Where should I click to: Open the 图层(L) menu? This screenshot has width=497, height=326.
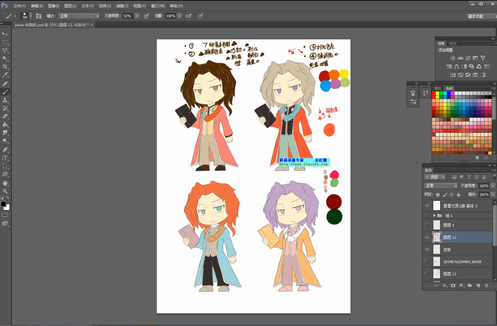(x=70, y=6)
